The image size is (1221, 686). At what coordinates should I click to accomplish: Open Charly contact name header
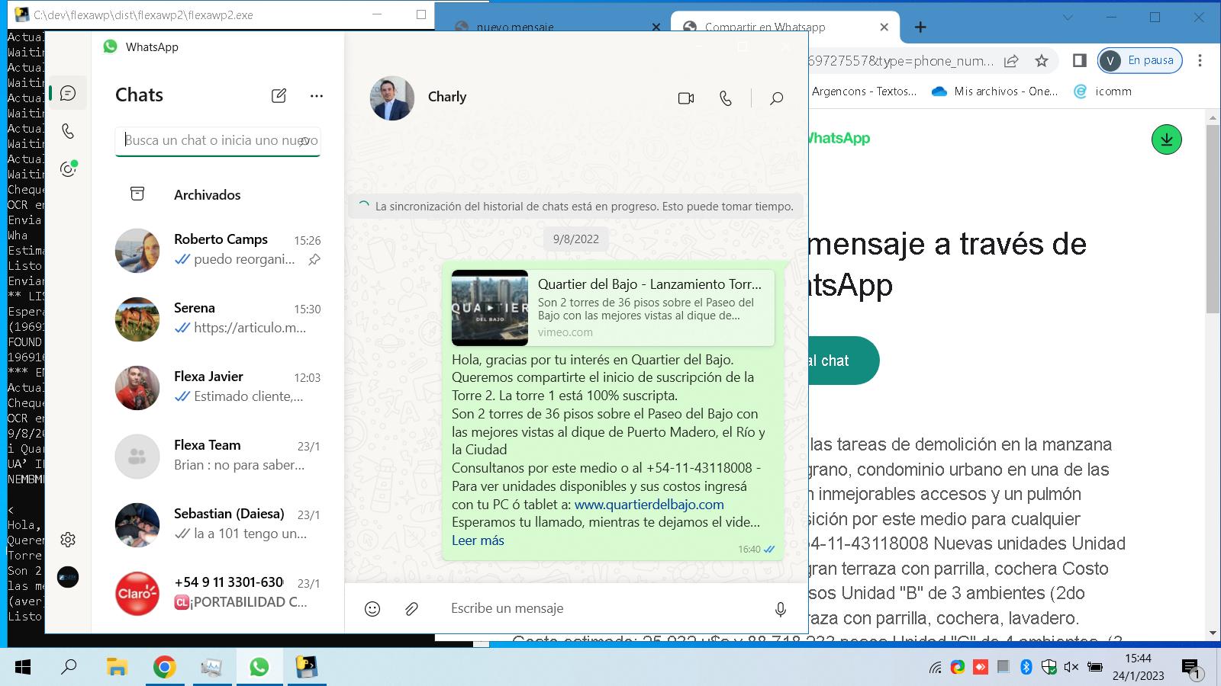pos(447,97)
